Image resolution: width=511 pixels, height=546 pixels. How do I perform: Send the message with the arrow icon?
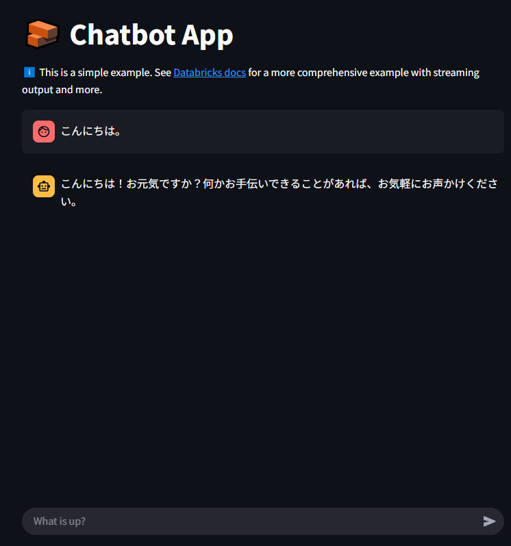(489, 521)
